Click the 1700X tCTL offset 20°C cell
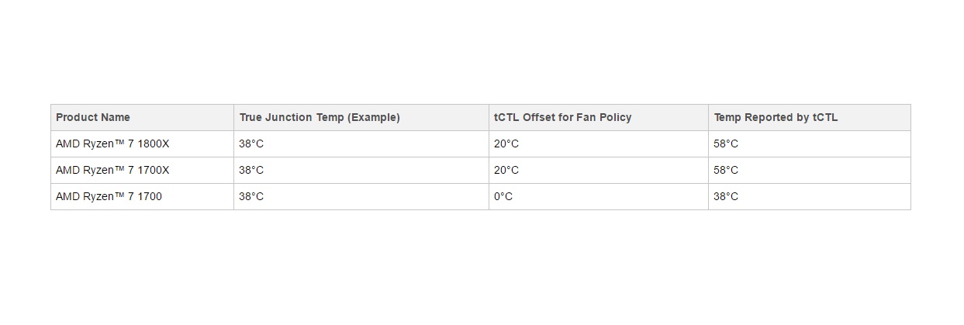This screenshot has height=325, width=964. click(x=599, y=171)
